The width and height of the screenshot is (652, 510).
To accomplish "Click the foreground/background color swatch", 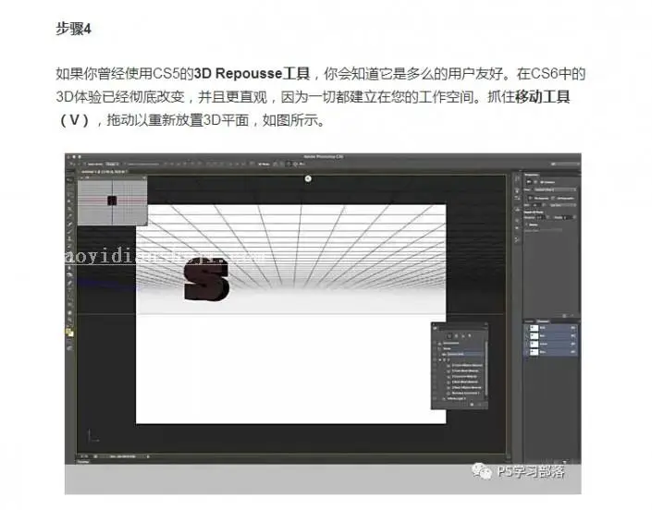I will [x=69, y=332].
